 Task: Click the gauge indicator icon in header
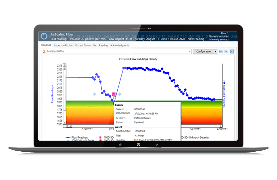[x=44, y=36]
